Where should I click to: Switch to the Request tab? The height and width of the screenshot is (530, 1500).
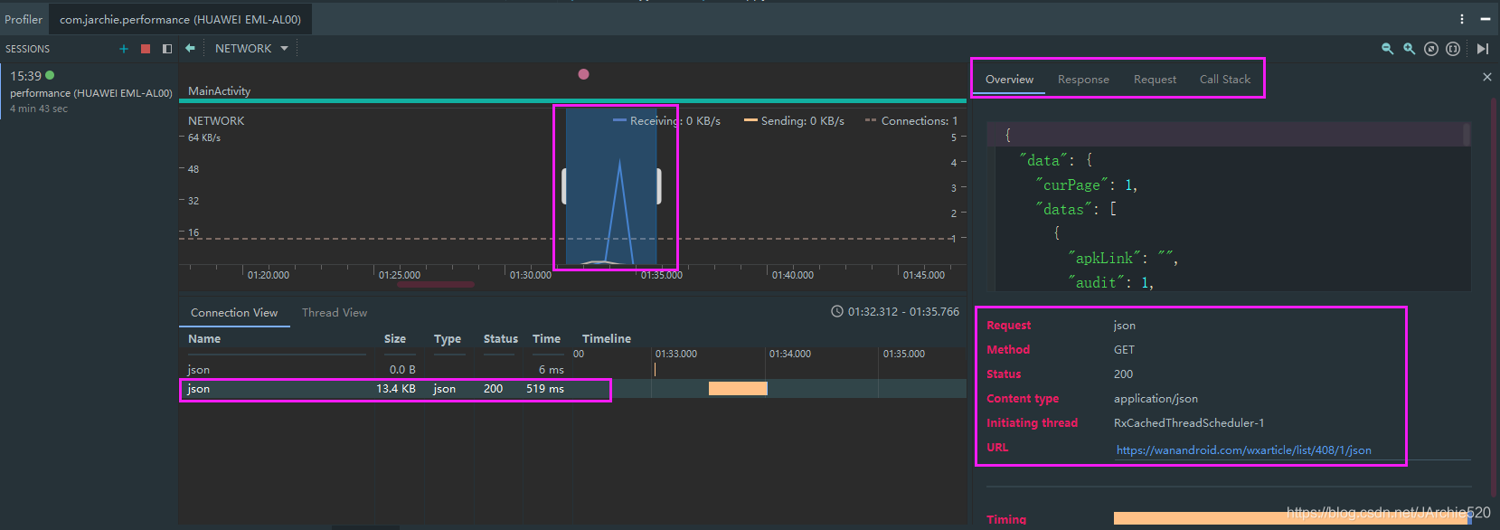point(1155,80)
